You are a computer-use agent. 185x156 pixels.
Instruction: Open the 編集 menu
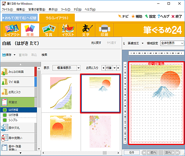(x=21, y=10)
